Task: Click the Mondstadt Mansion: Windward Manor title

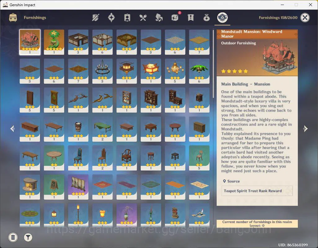Action: coord(252,34)
